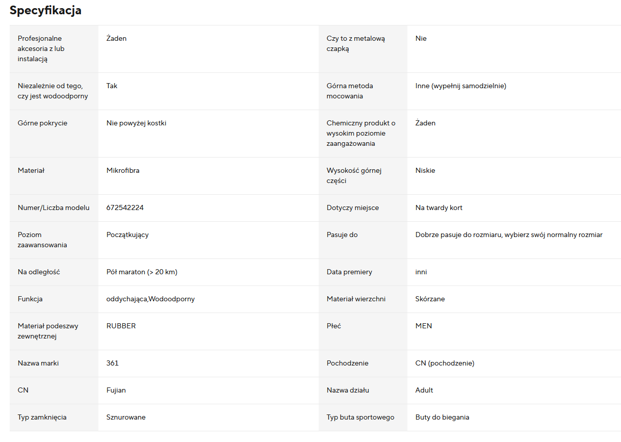Click the Pół maraton distance value

(142, 272)
